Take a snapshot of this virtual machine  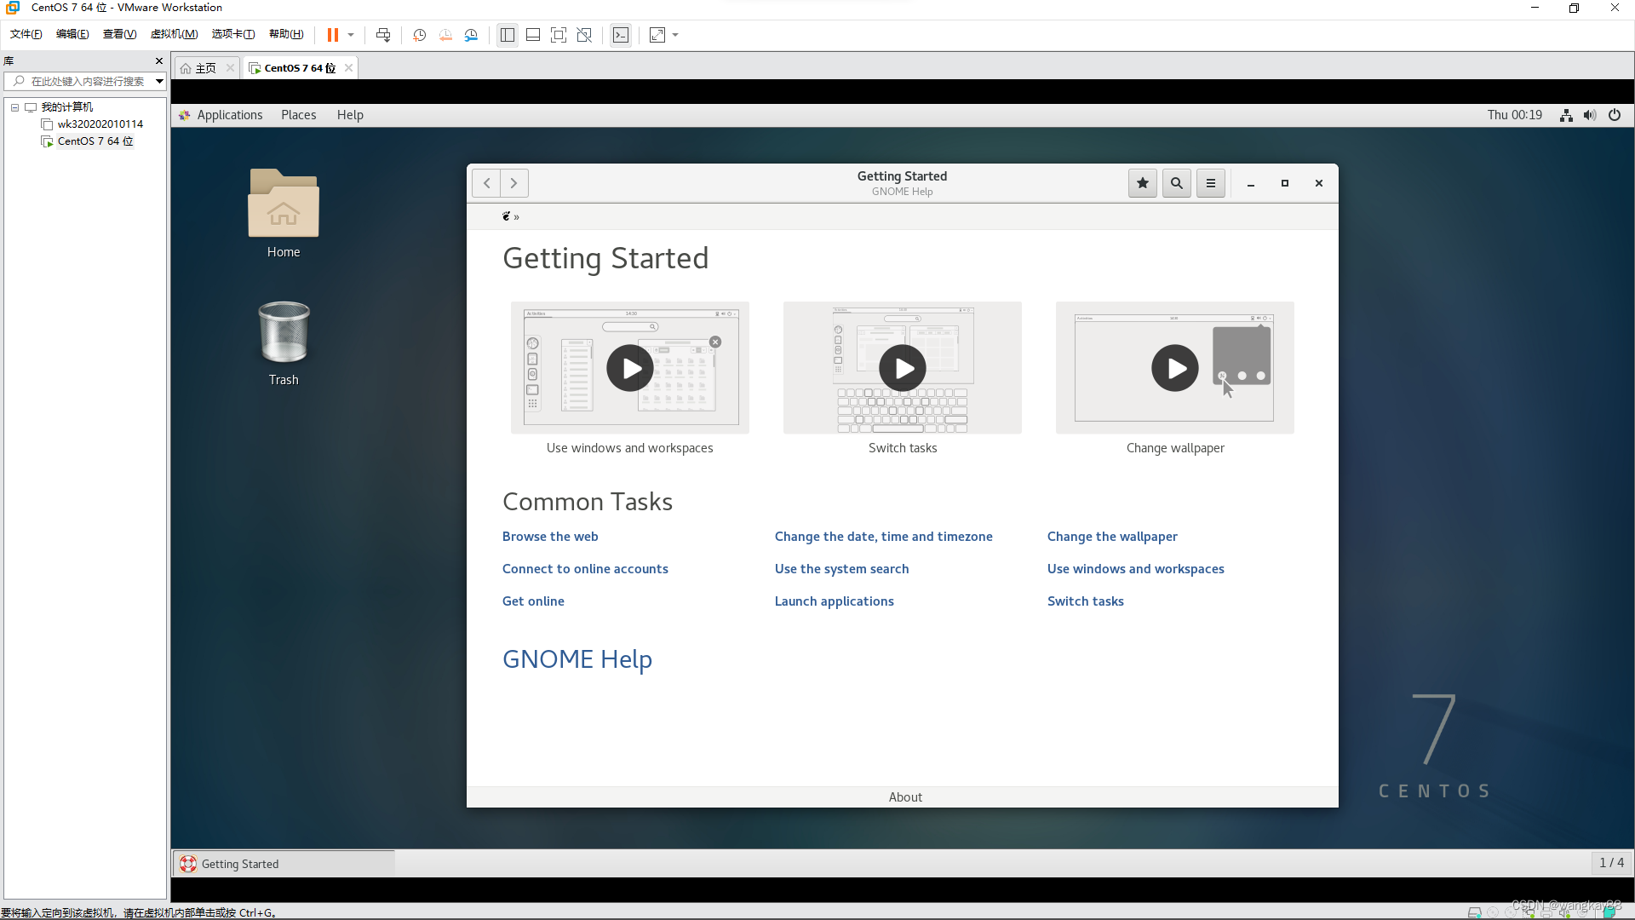pos(419,35)
